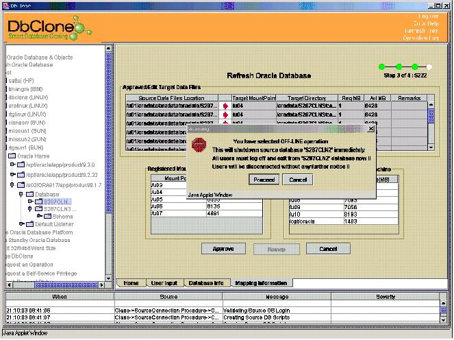
Task: Click the third green step circle
Action: point(415,67)
